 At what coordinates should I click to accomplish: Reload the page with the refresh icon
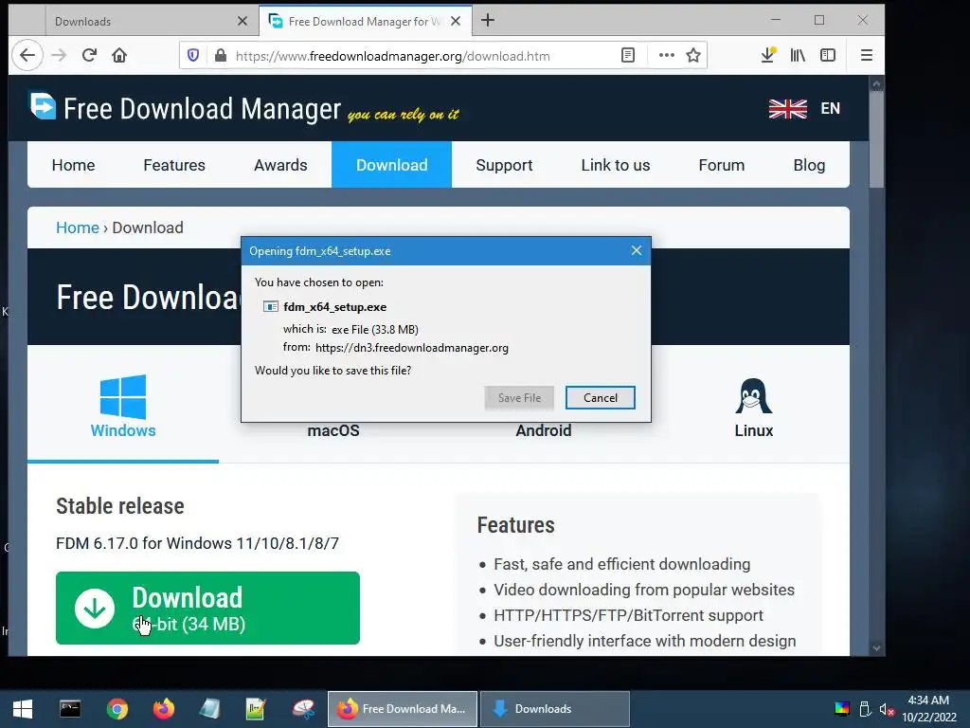[x=89, y=55]
